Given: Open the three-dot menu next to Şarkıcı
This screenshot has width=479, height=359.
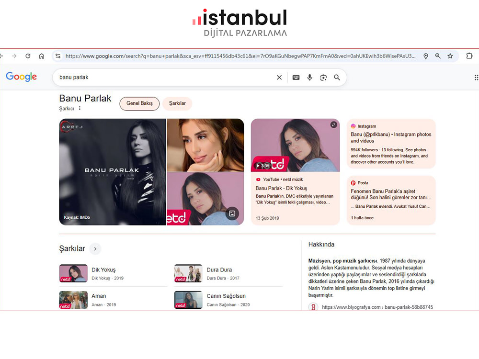Looking at the screenshot, I should [x=80, y=108].
